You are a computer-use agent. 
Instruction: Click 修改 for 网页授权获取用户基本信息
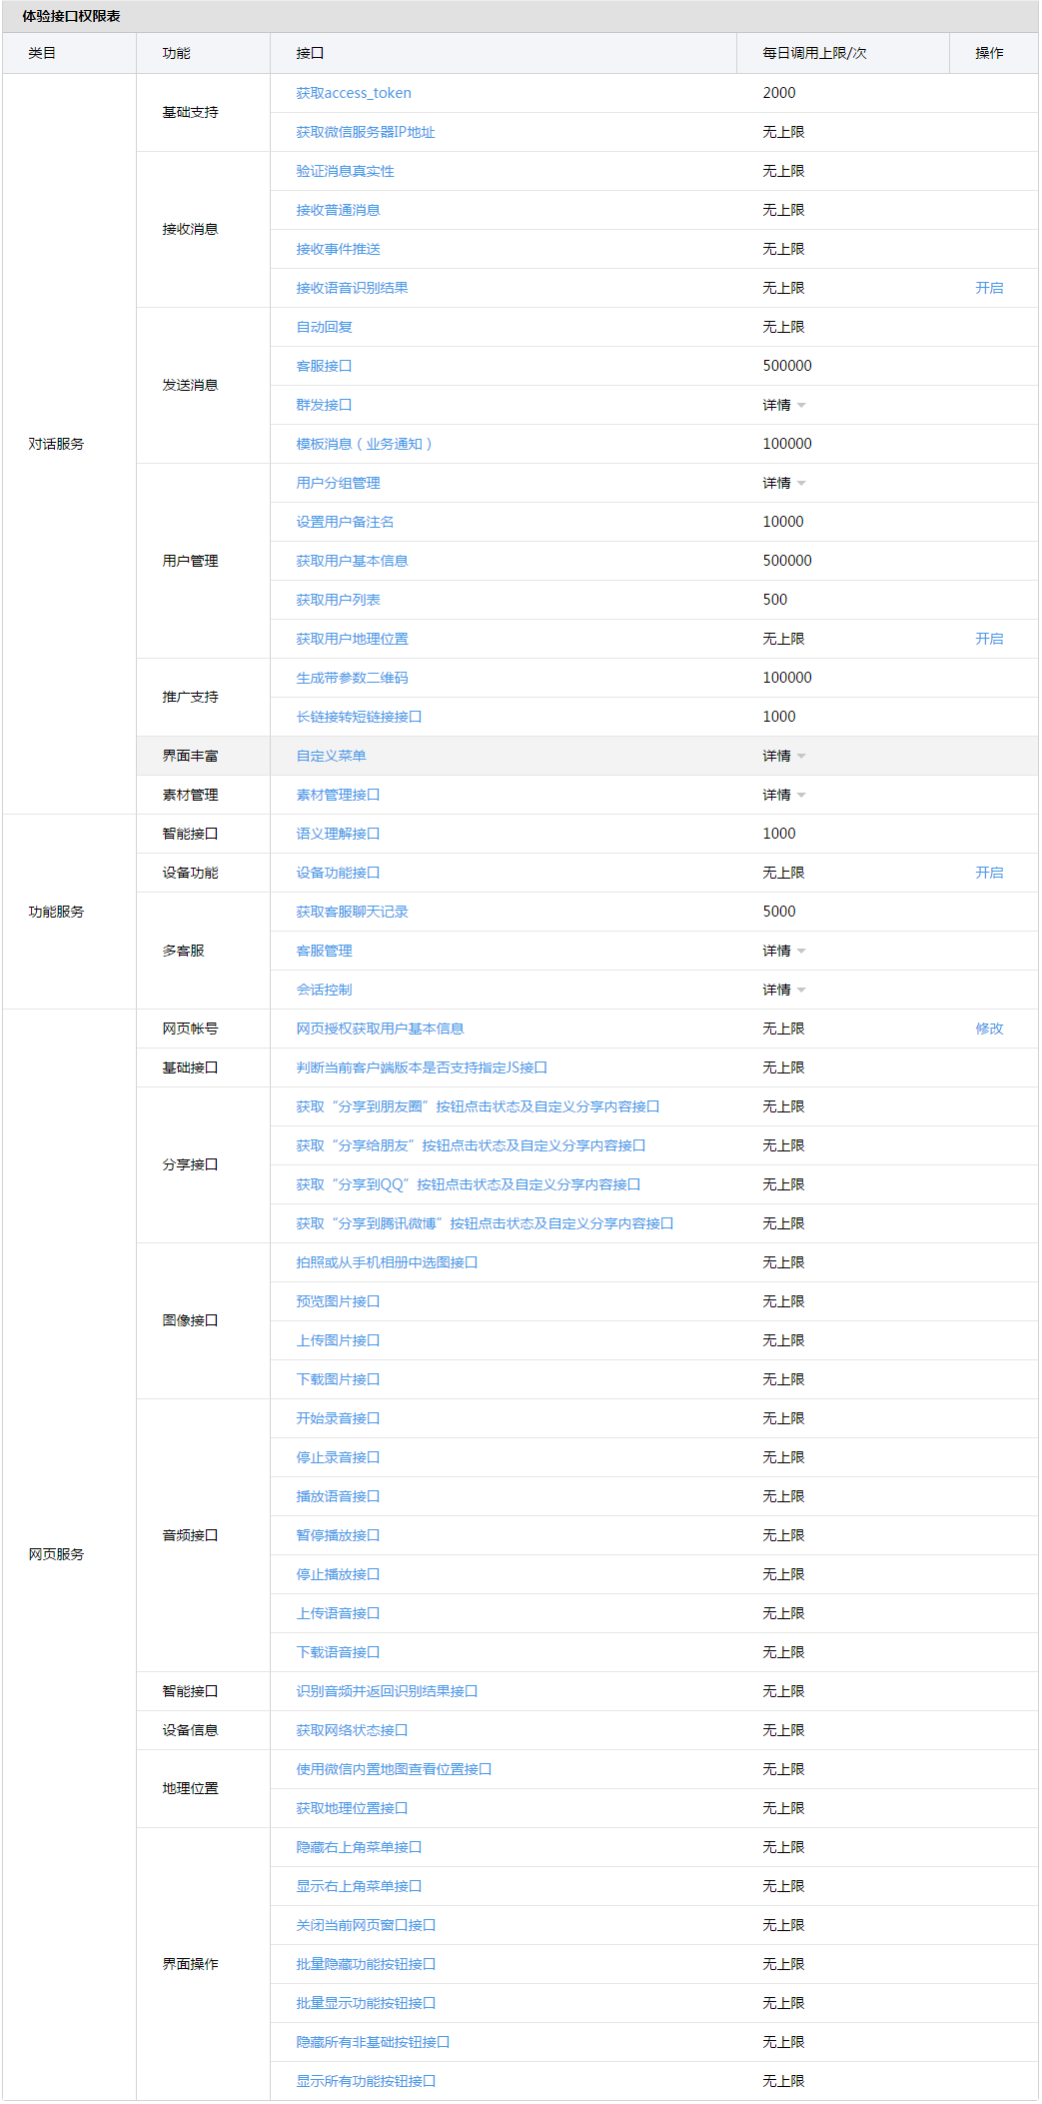[988, 1029]
